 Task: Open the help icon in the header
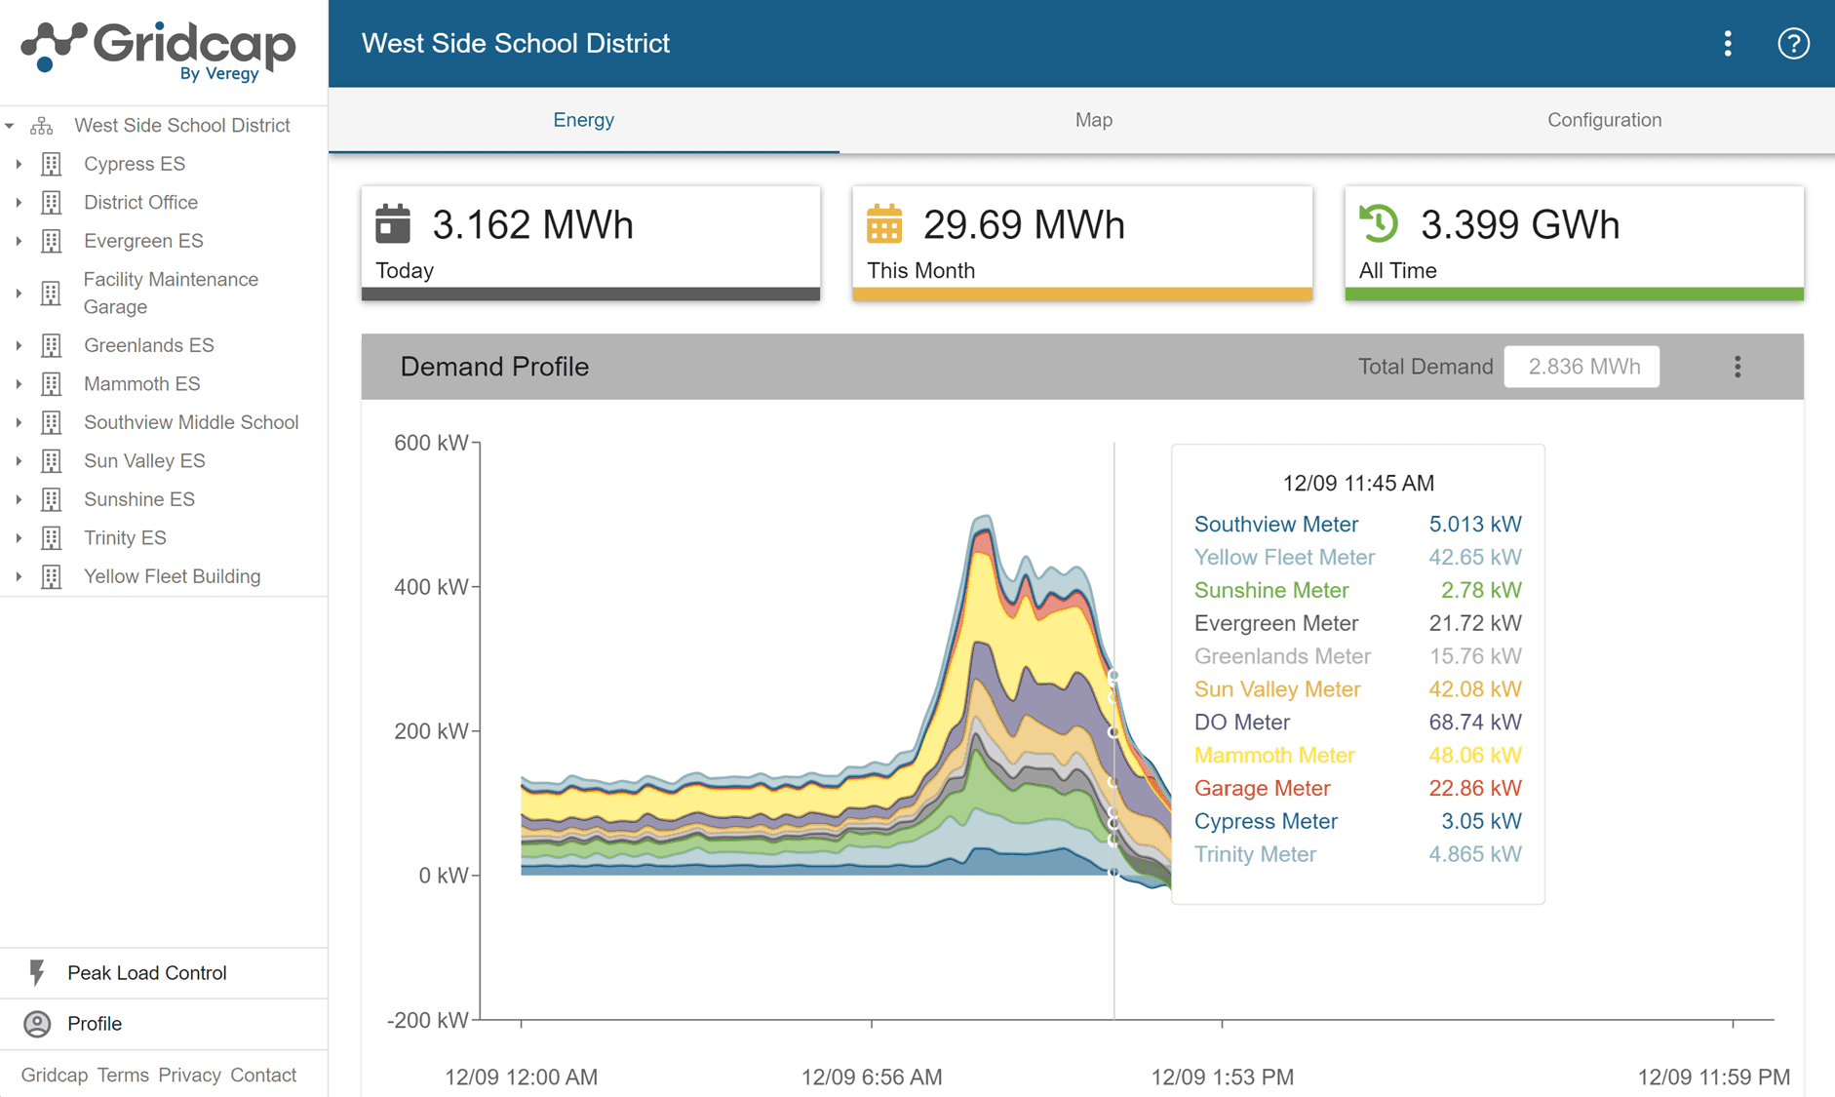[1793, 44]
